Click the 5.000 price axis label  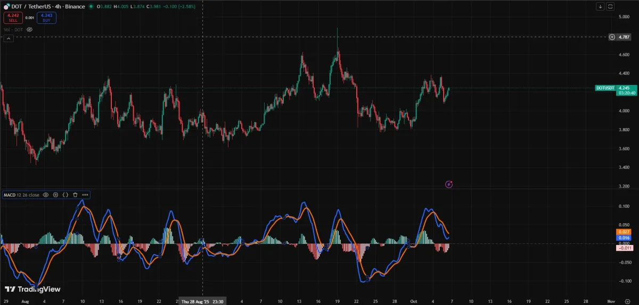point(625,17)
